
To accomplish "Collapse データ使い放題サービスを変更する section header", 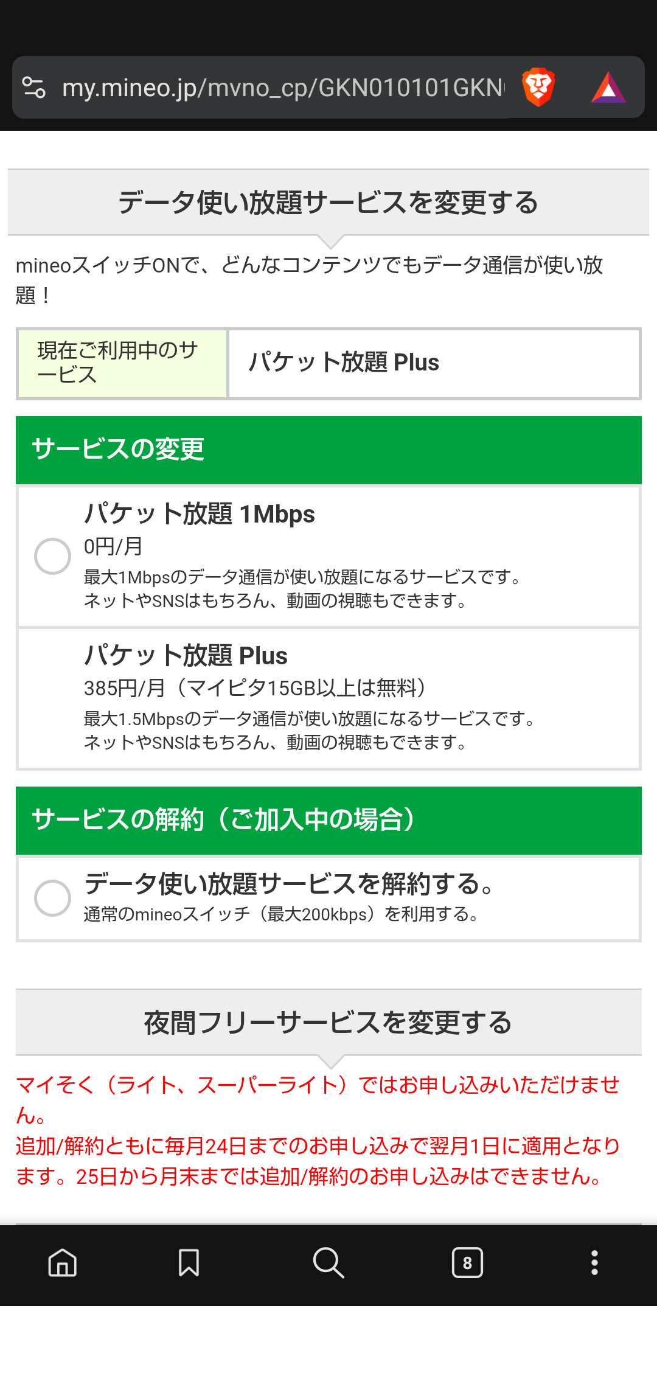I will (328, 203).
